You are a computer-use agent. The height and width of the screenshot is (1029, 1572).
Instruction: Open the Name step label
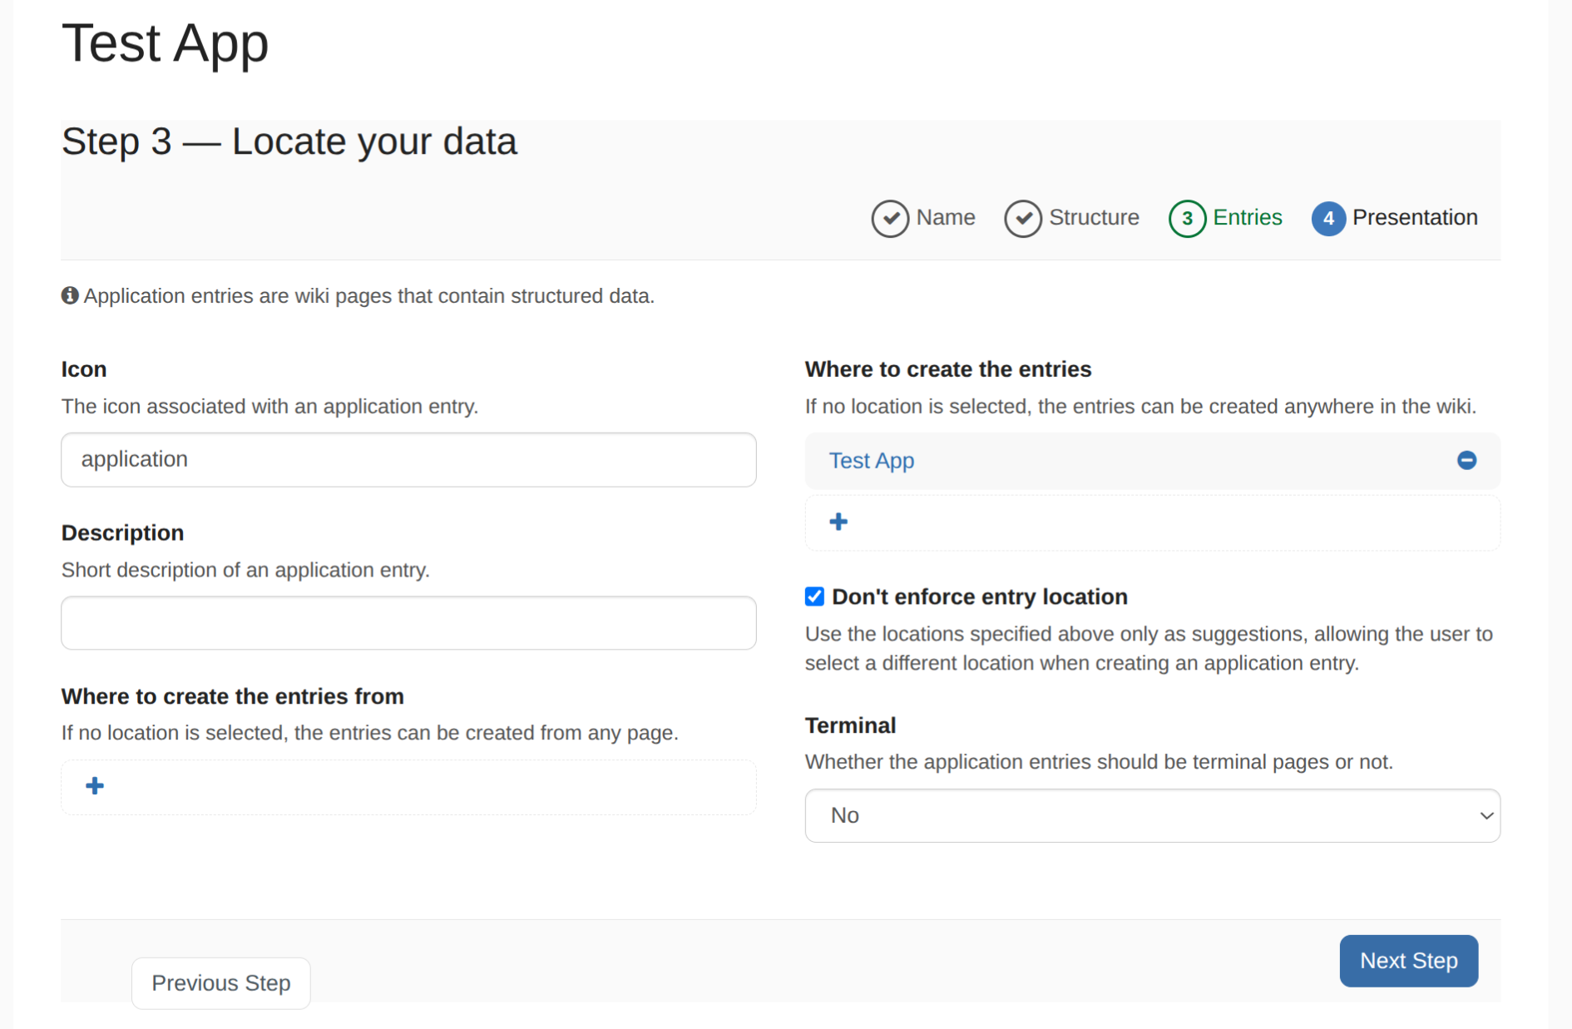(x=945, y=217)
